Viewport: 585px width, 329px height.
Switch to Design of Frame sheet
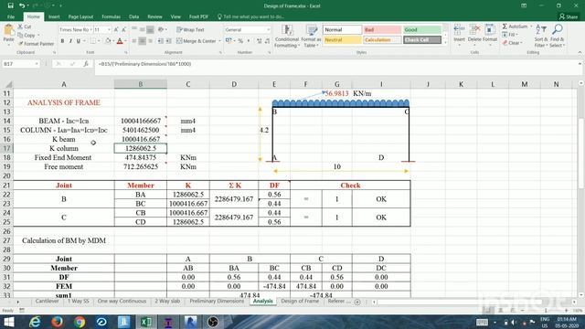[300, 301]
